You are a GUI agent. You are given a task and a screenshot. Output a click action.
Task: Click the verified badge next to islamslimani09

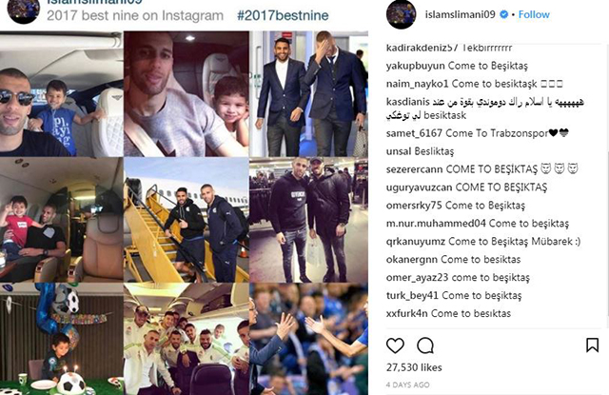coord(503,15)
